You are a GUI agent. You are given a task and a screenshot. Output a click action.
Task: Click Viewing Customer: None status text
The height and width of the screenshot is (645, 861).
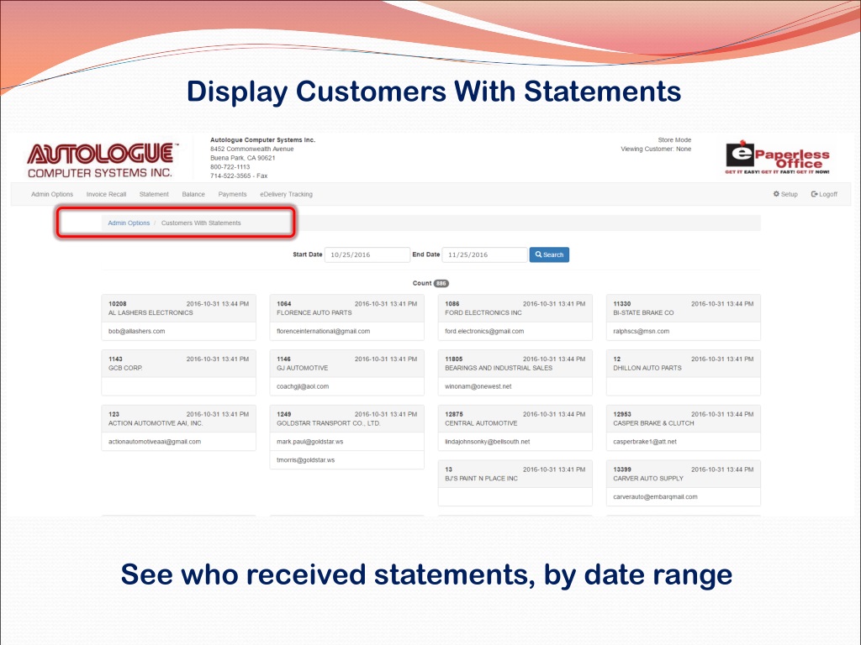point(656,149)
